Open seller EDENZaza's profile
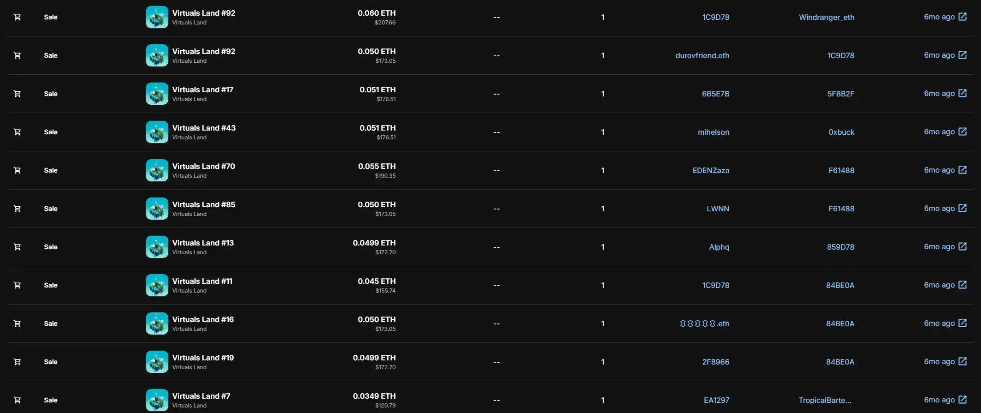The image size is (981, 413). (x=711, y=170)
